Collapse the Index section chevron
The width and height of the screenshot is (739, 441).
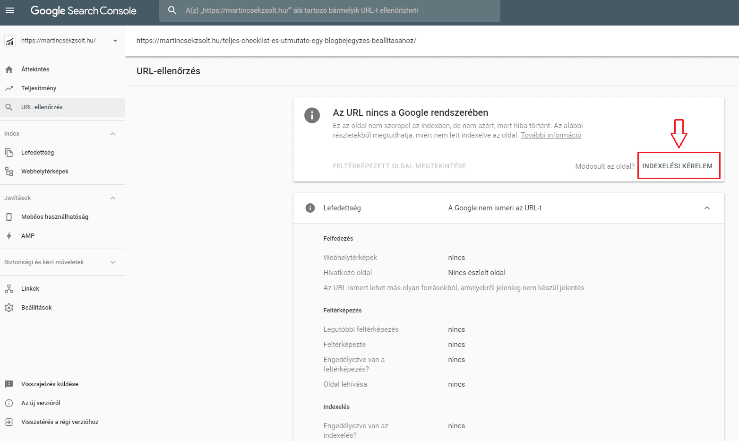coord(113,134)
